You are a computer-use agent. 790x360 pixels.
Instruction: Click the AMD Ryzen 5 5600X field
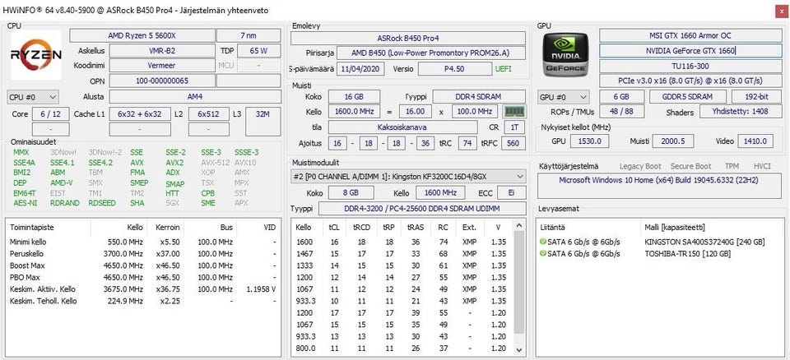[142, 35]
